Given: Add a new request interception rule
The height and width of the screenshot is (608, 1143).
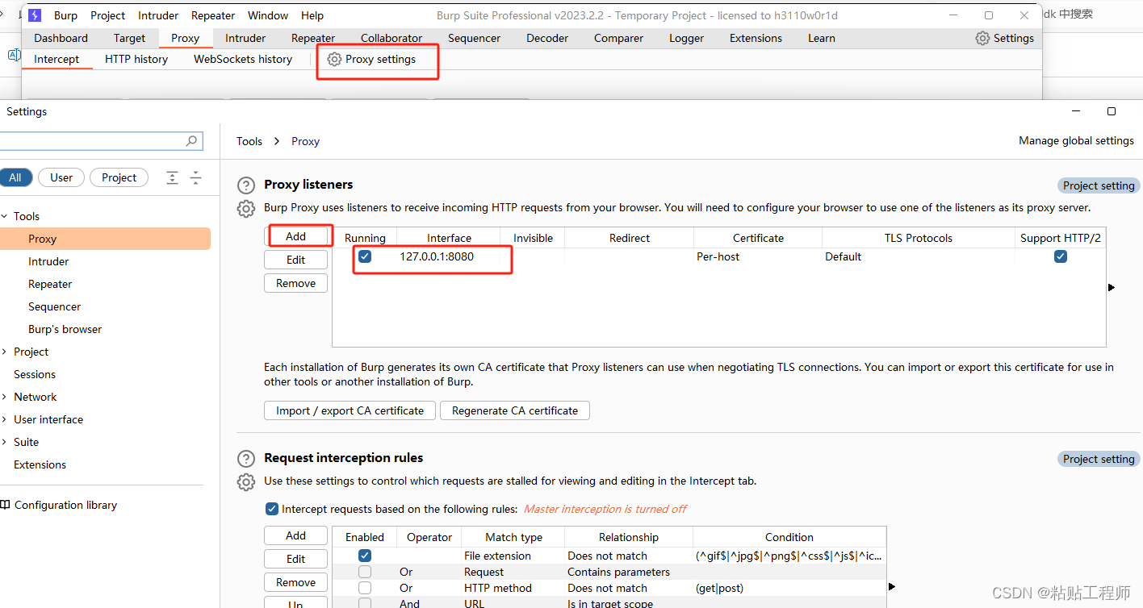Looking at the screenshot, I should (296, 535).
